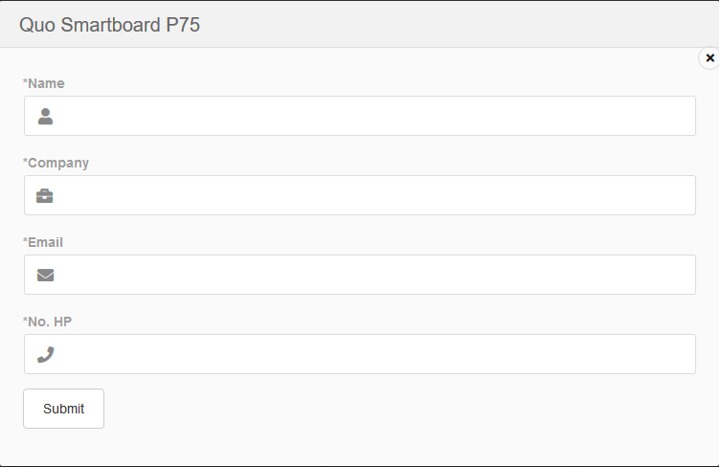721x467 pixels.
Task: Click the envelope icon in Email field
Action: pyautogui.click(x=45, y=276)
